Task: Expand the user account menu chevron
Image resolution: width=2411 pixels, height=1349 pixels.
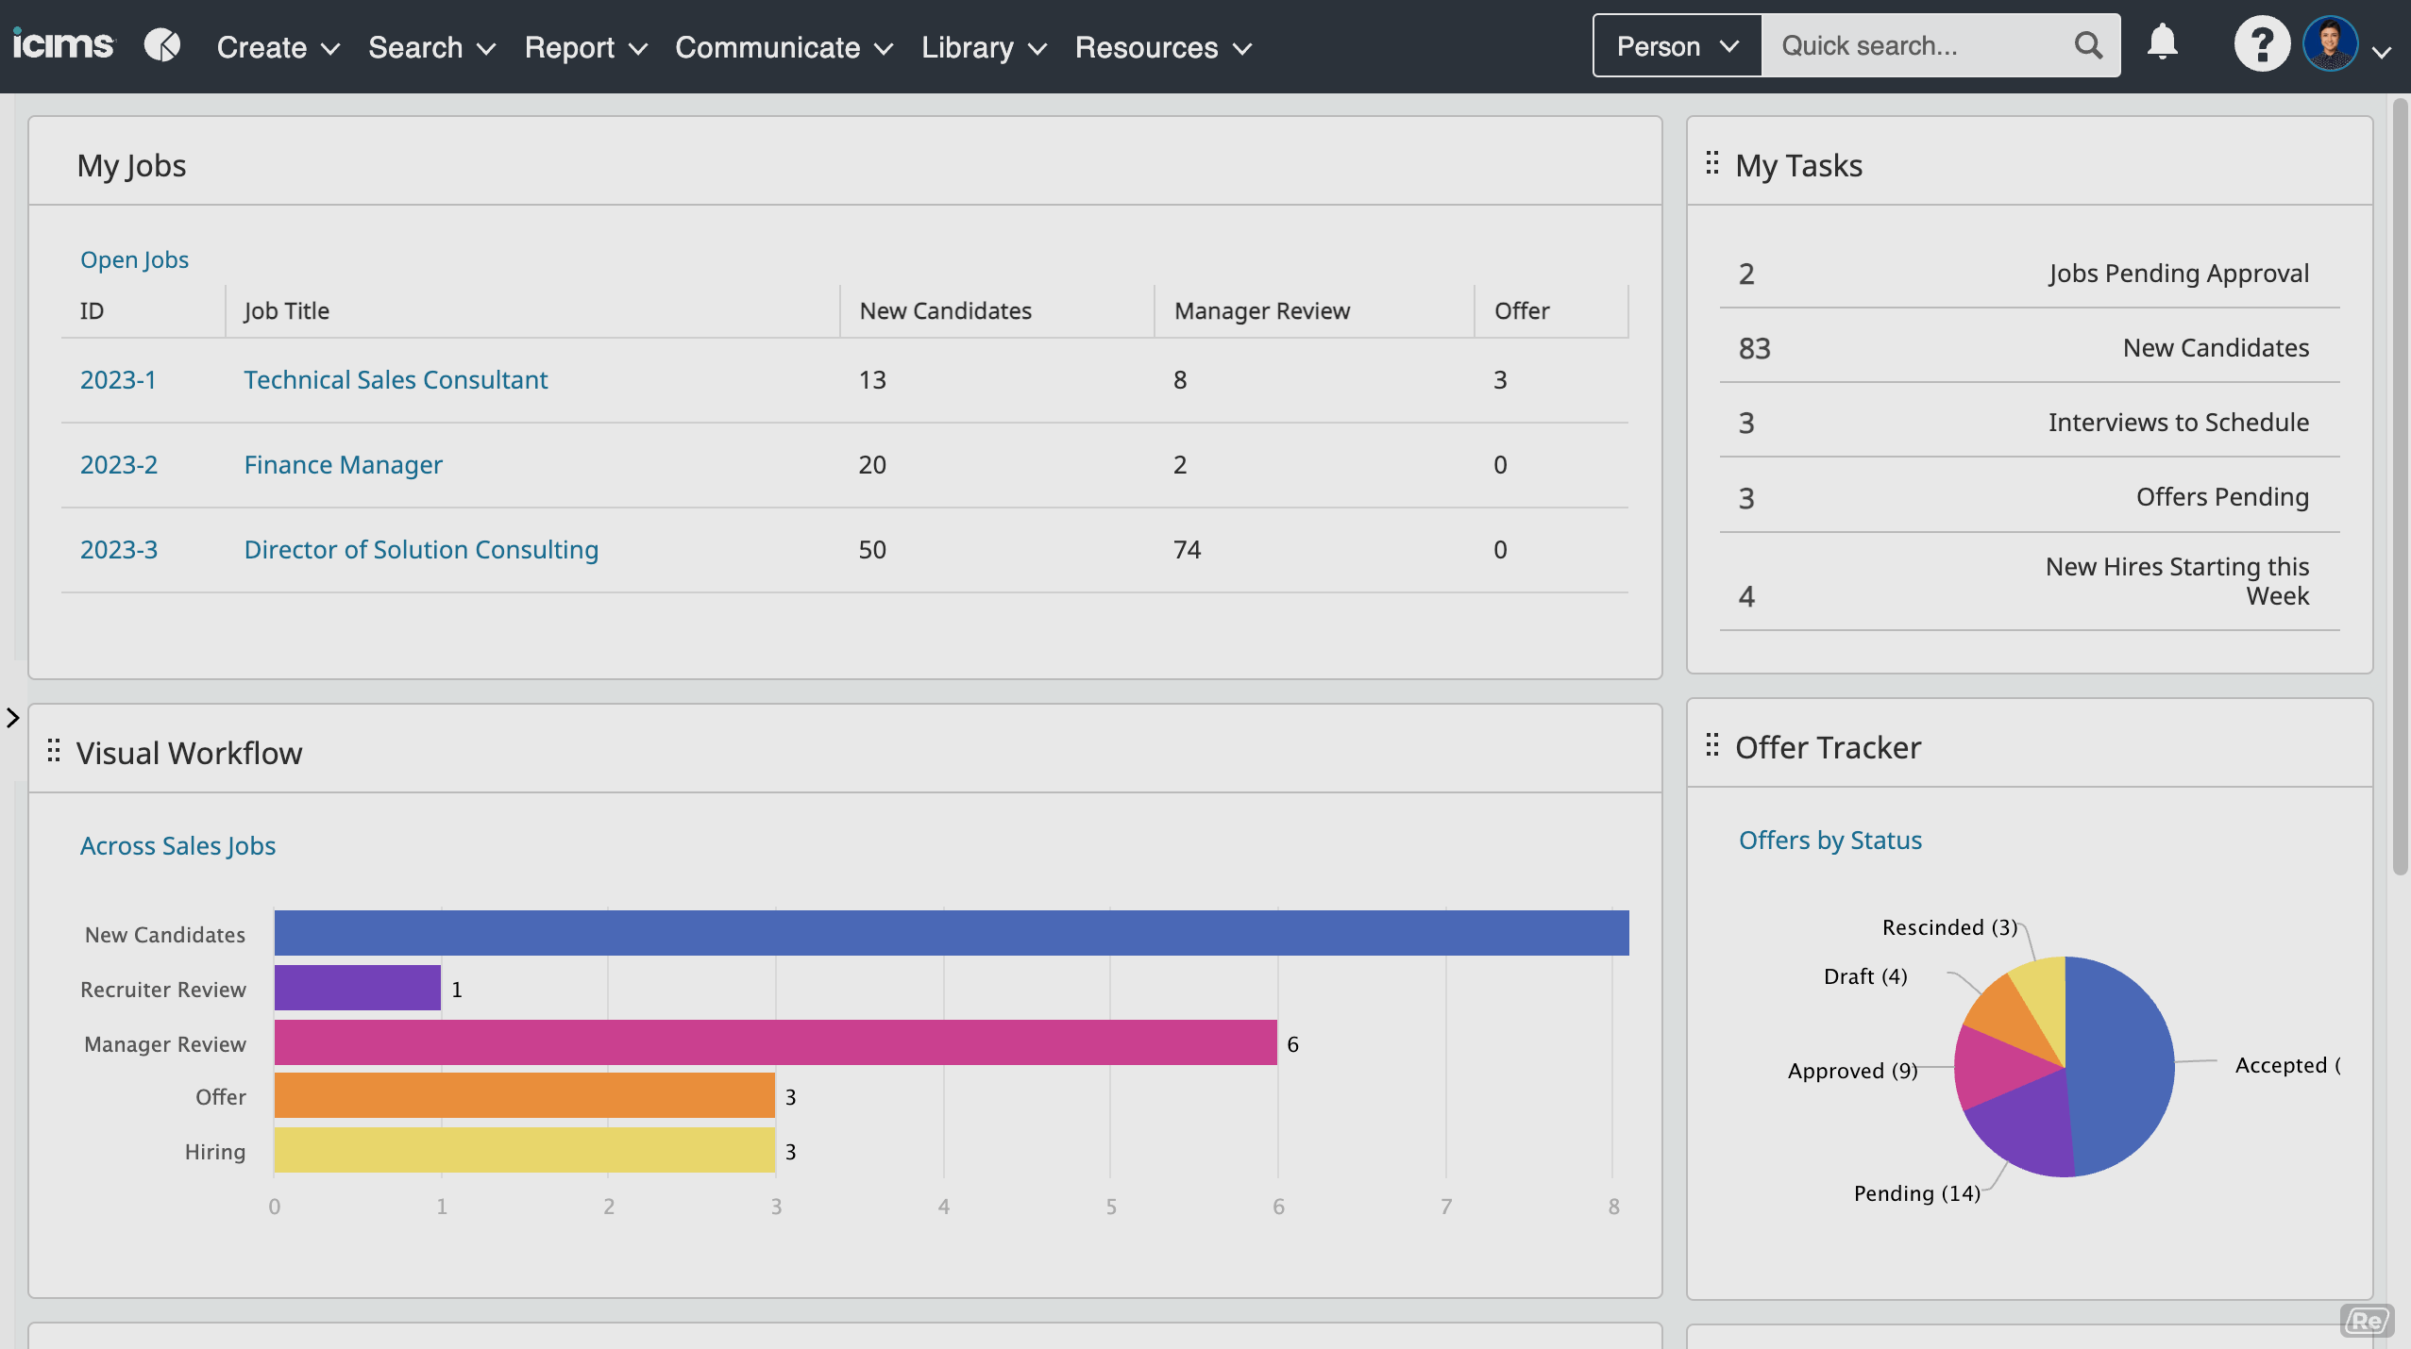Action: [2382, 52]
